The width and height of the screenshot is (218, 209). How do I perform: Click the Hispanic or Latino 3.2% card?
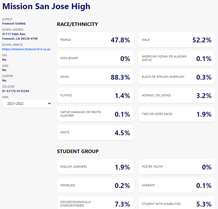tap(176, 95)
